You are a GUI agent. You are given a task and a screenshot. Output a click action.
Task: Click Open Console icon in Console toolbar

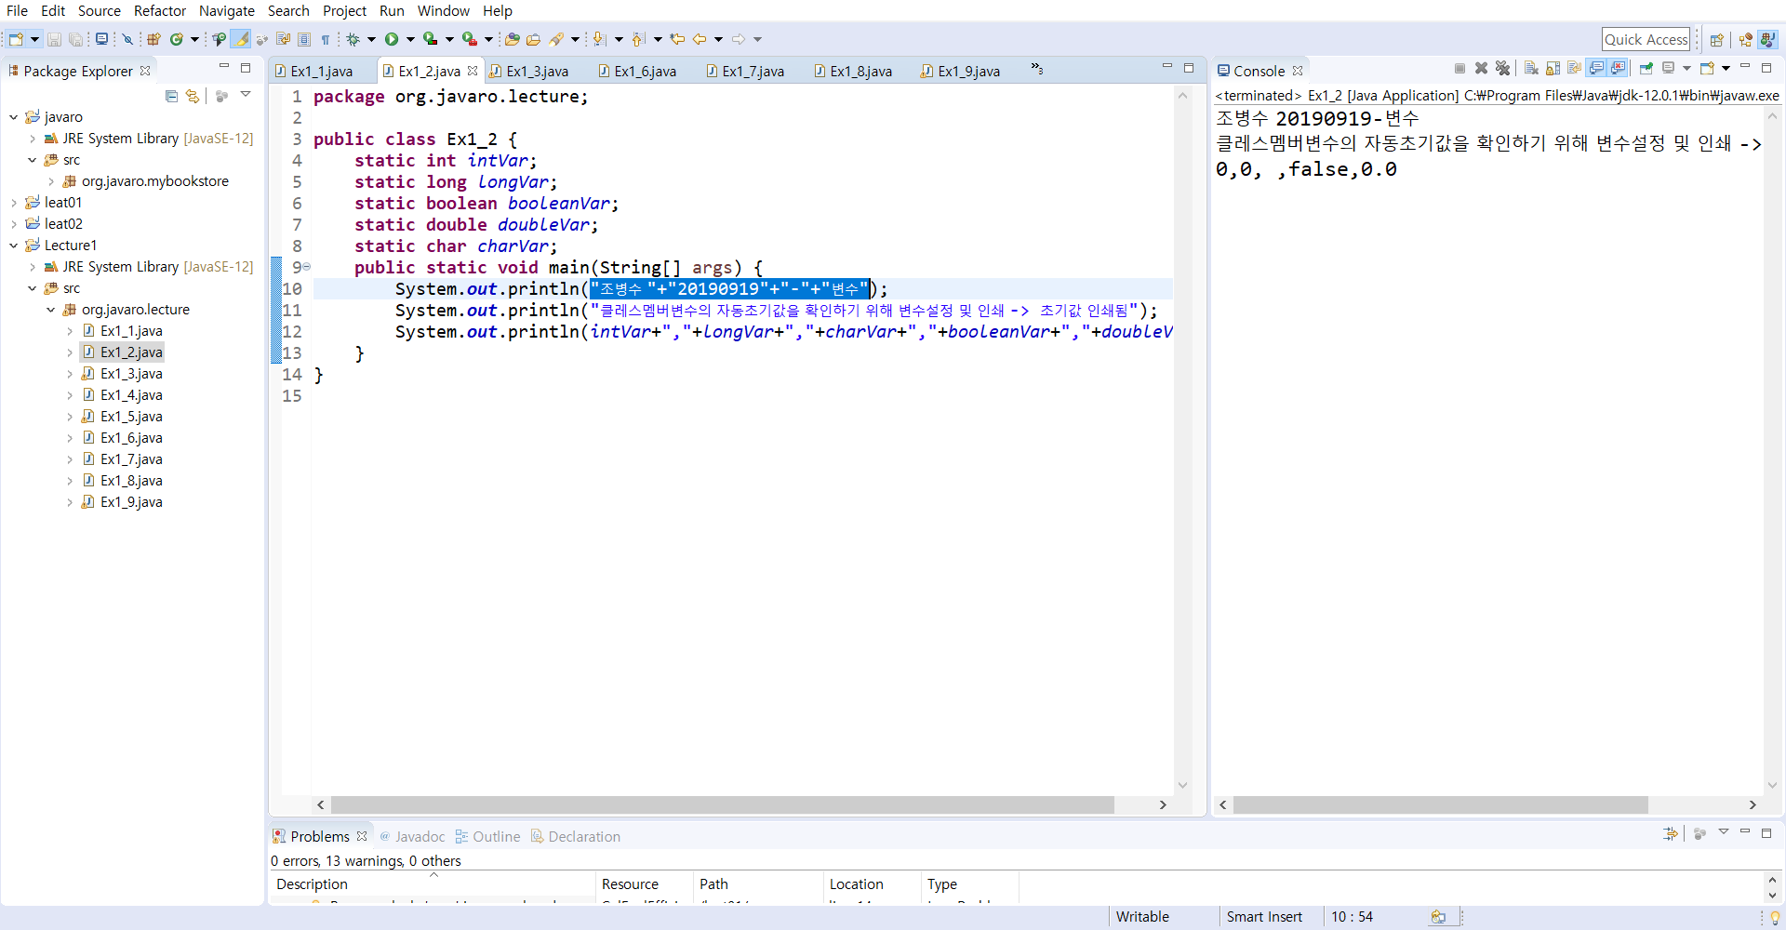pyautogui.click(x=1708, y=68)
